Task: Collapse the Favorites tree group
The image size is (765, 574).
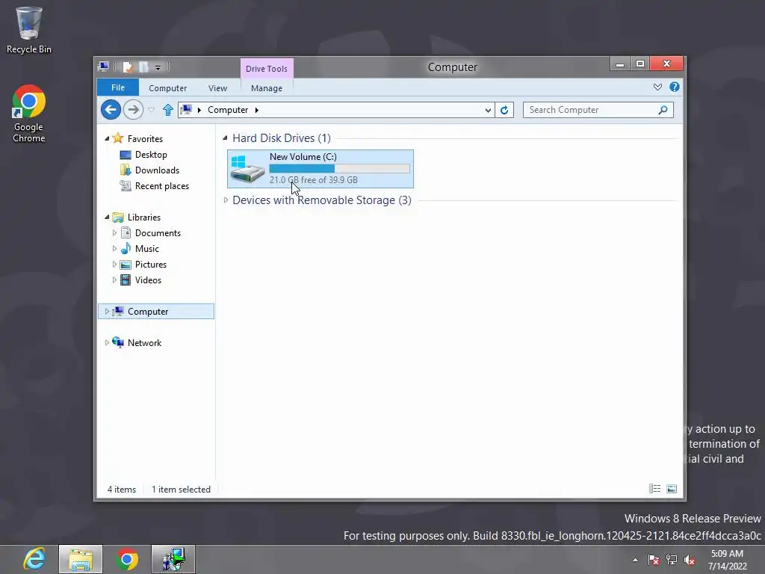Action: point(107,138)
